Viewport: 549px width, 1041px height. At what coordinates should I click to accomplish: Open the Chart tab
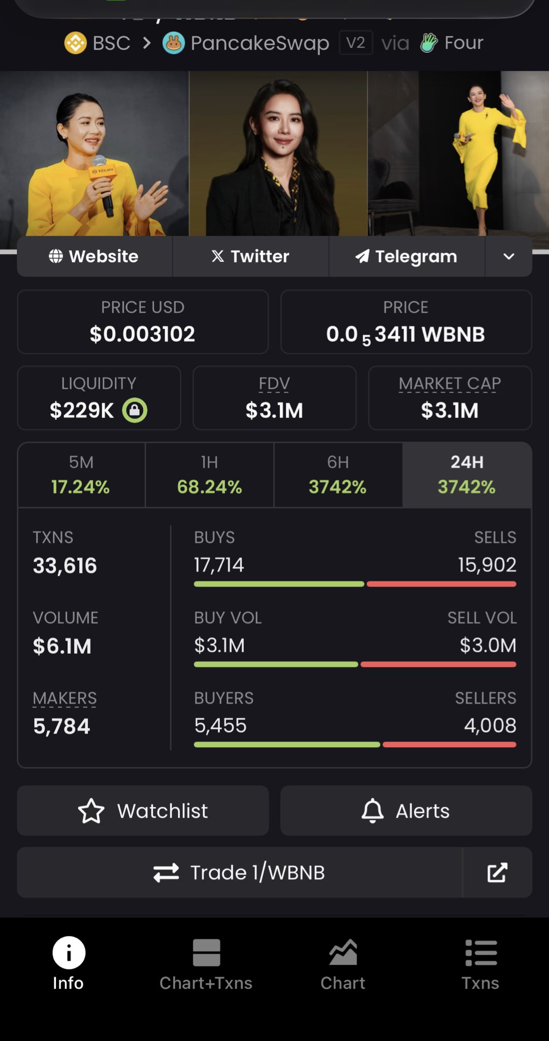343,963
